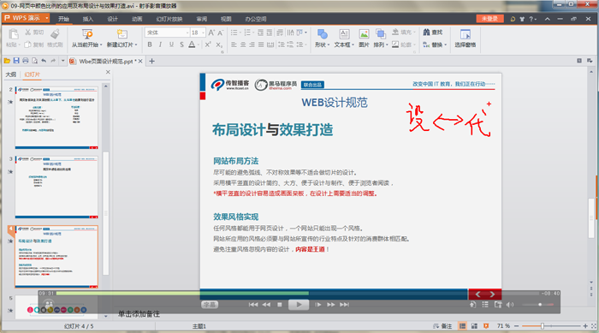Viewport: 599px width, 333px height.
Task: Click the superscript X² icon
Action: point(208,45)
